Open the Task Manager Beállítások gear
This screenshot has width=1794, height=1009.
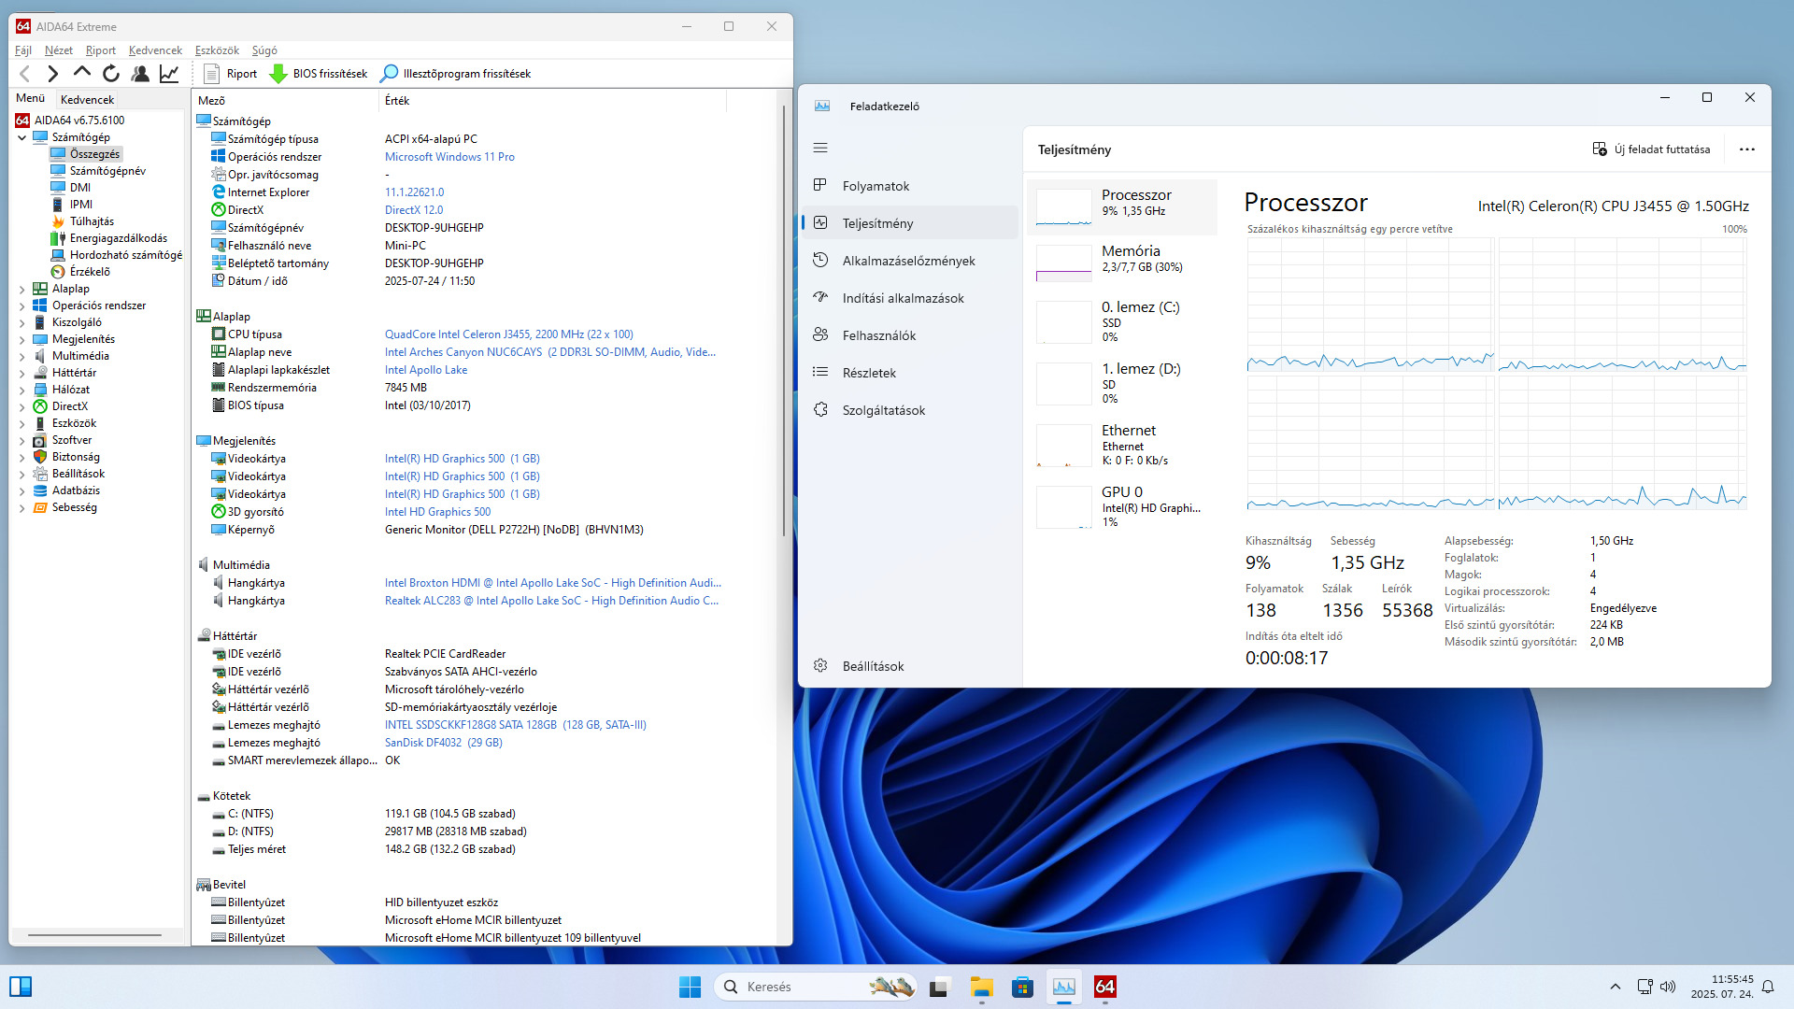point(820,666)
